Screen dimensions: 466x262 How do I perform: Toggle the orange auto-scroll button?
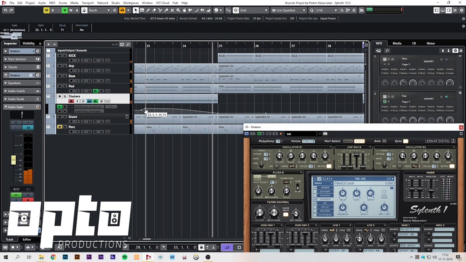[x=122, y=10]
